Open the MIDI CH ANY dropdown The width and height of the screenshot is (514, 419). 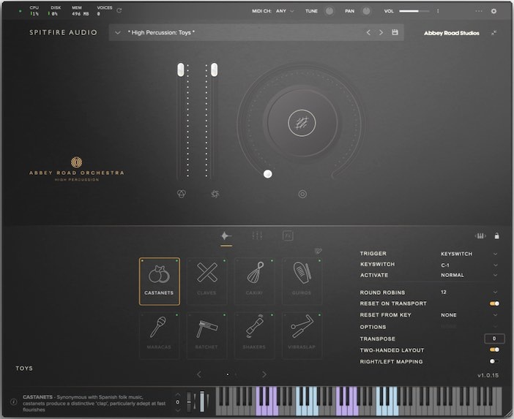[x=285, y=11]
